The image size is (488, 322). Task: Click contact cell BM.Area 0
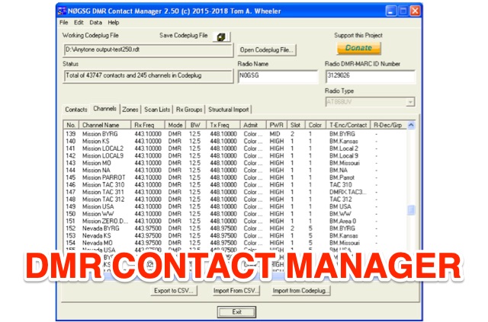[342, 221]
